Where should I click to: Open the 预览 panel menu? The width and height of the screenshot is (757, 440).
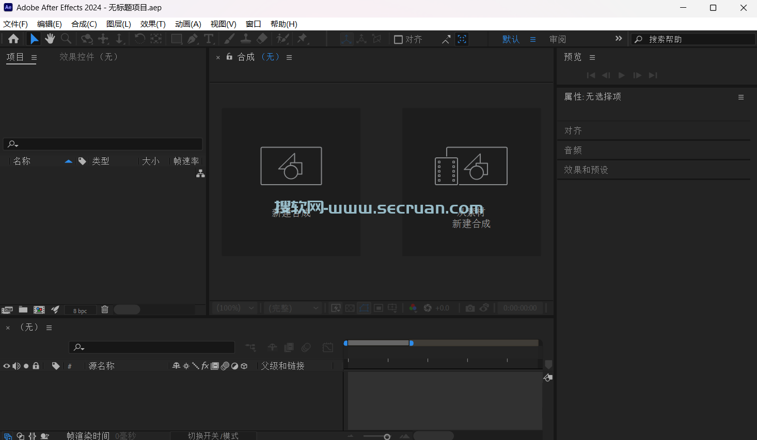coord(592,57)
